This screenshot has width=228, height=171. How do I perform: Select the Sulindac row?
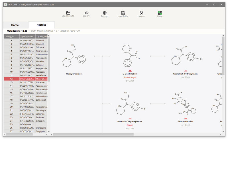point(26,65)
